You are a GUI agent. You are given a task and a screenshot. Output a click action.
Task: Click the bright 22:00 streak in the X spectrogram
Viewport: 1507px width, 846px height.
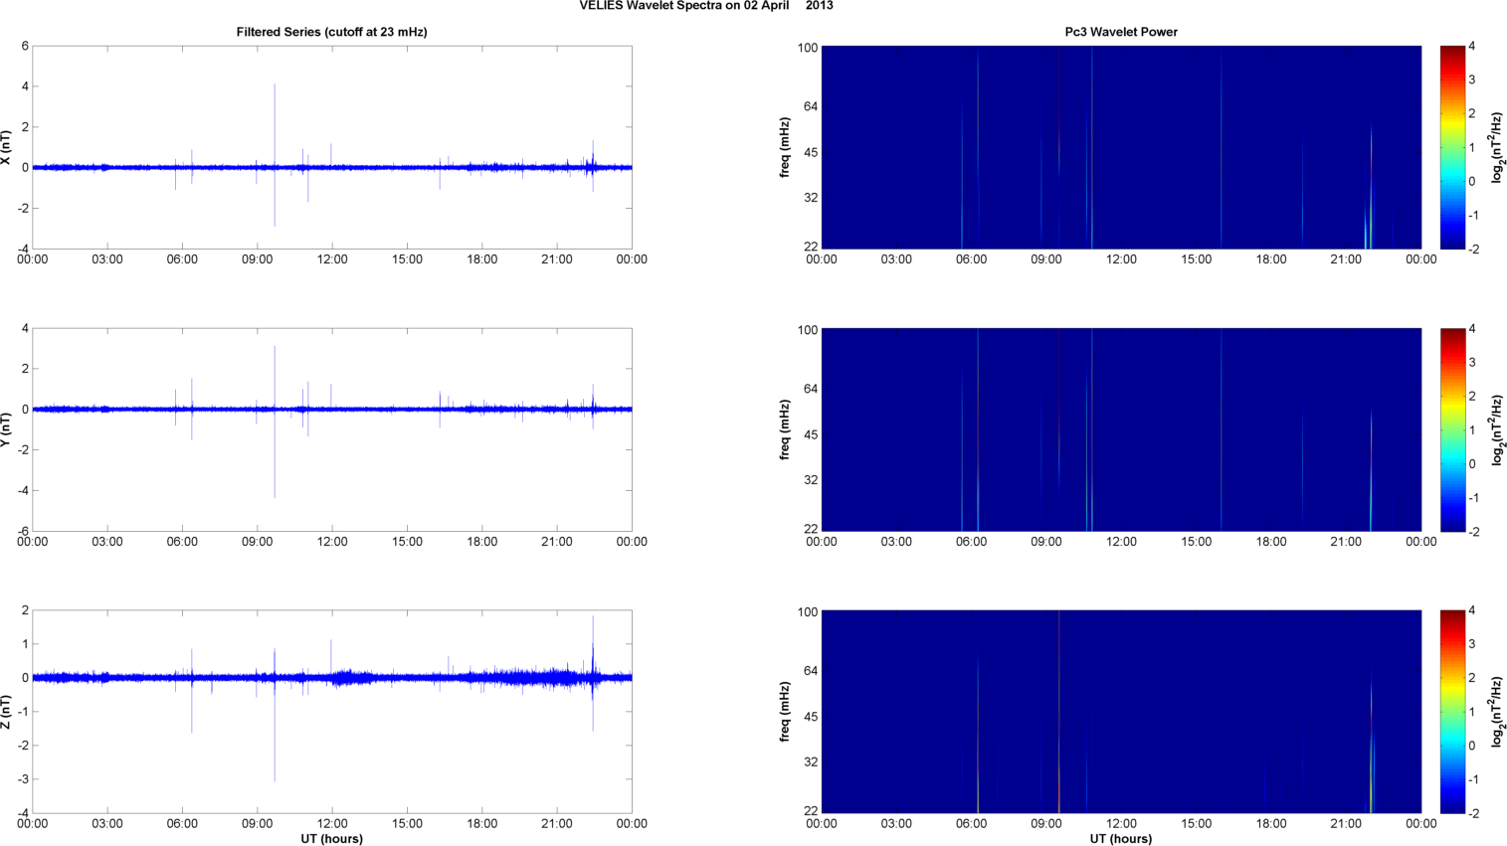1371,189
